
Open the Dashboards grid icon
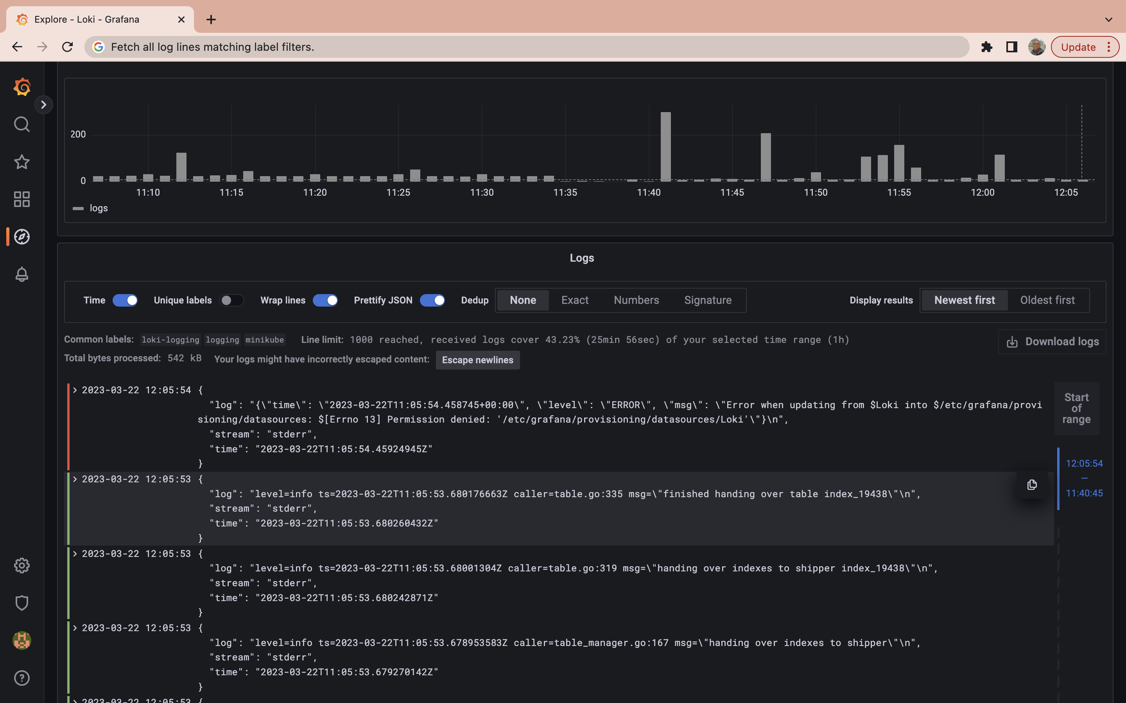coord(22,199)
